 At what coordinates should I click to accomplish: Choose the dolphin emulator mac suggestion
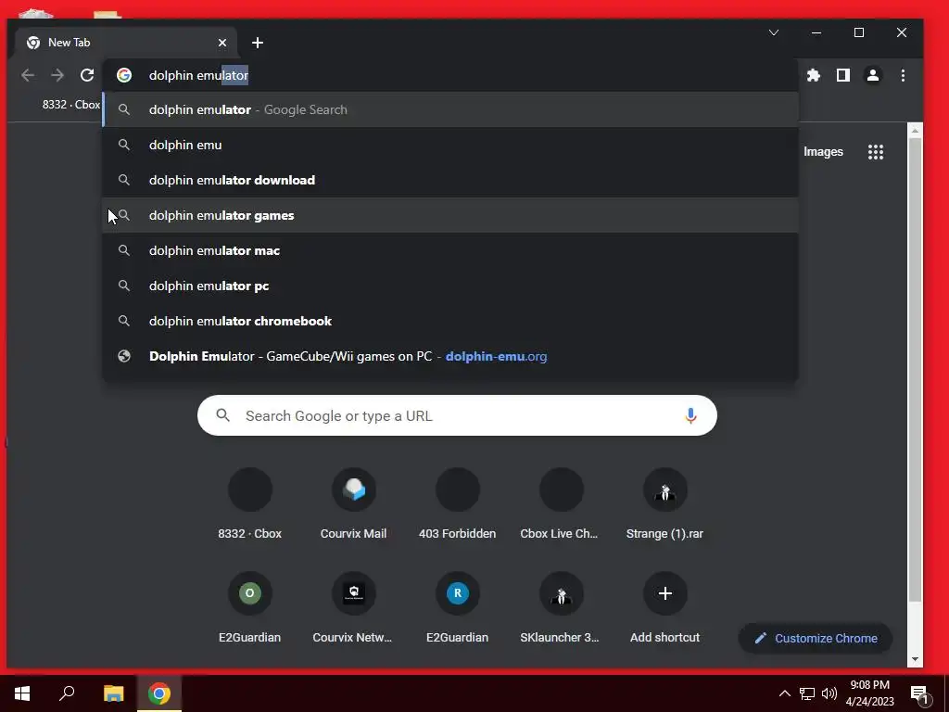click(451, 250)
